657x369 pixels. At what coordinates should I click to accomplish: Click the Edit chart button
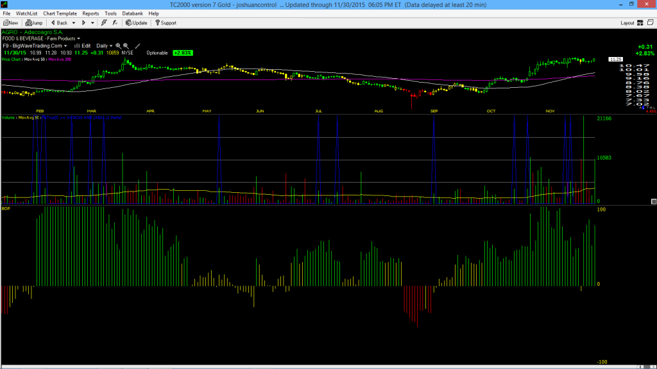pos(82,46)
